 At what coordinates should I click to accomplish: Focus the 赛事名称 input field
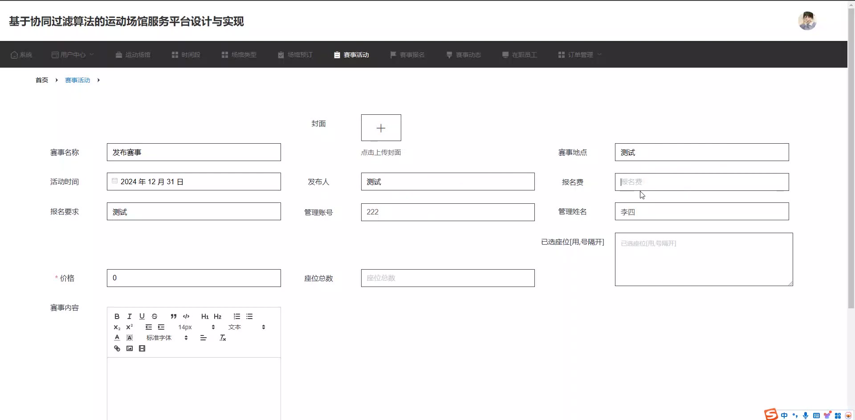point(194,152)
